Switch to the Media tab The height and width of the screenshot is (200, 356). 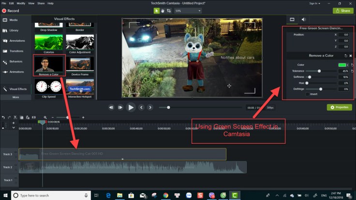pyautogui.click(x=15, y=20)
